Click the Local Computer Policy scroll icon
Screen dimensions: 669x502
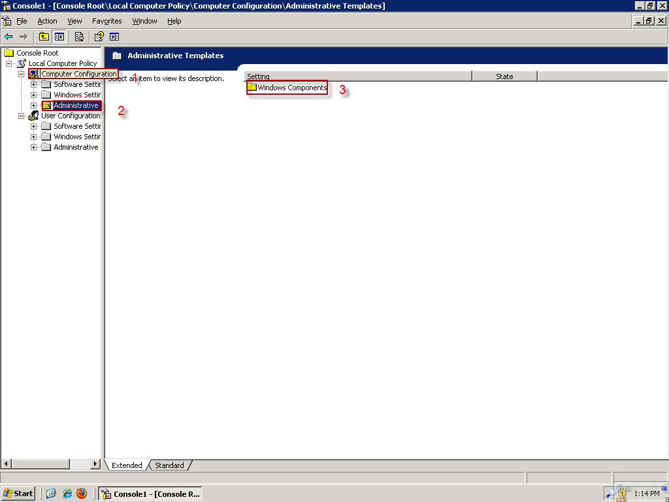22,63
